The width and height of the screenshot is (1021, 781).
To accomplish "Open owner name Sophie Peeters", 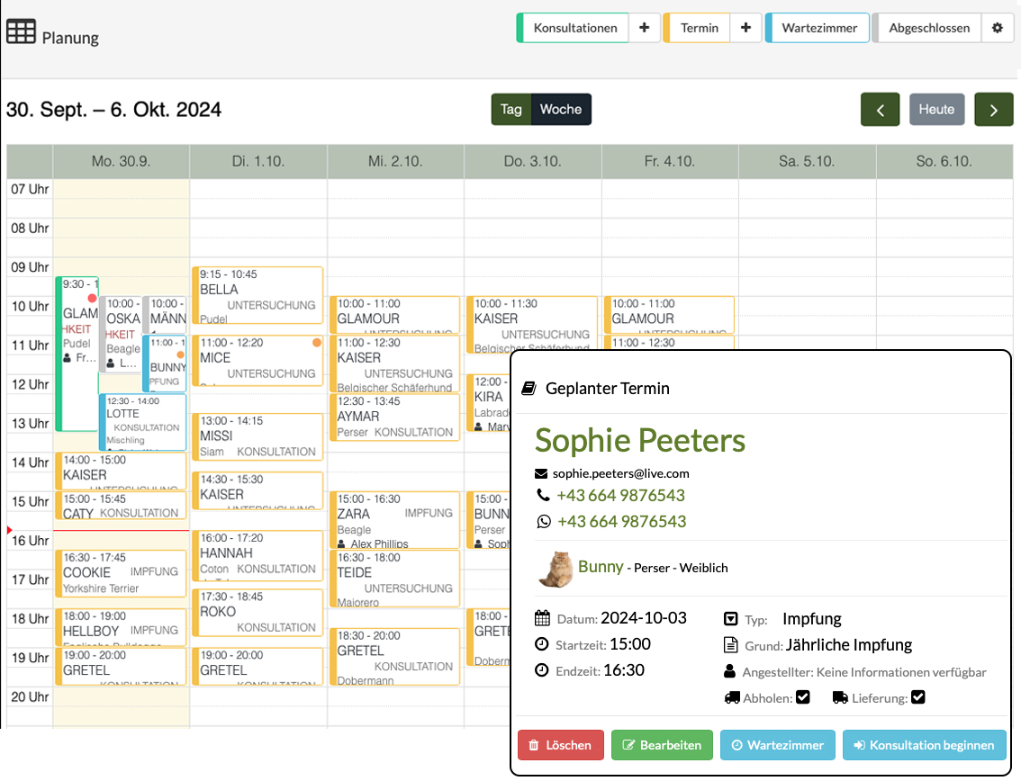I will tap(640, 441).
